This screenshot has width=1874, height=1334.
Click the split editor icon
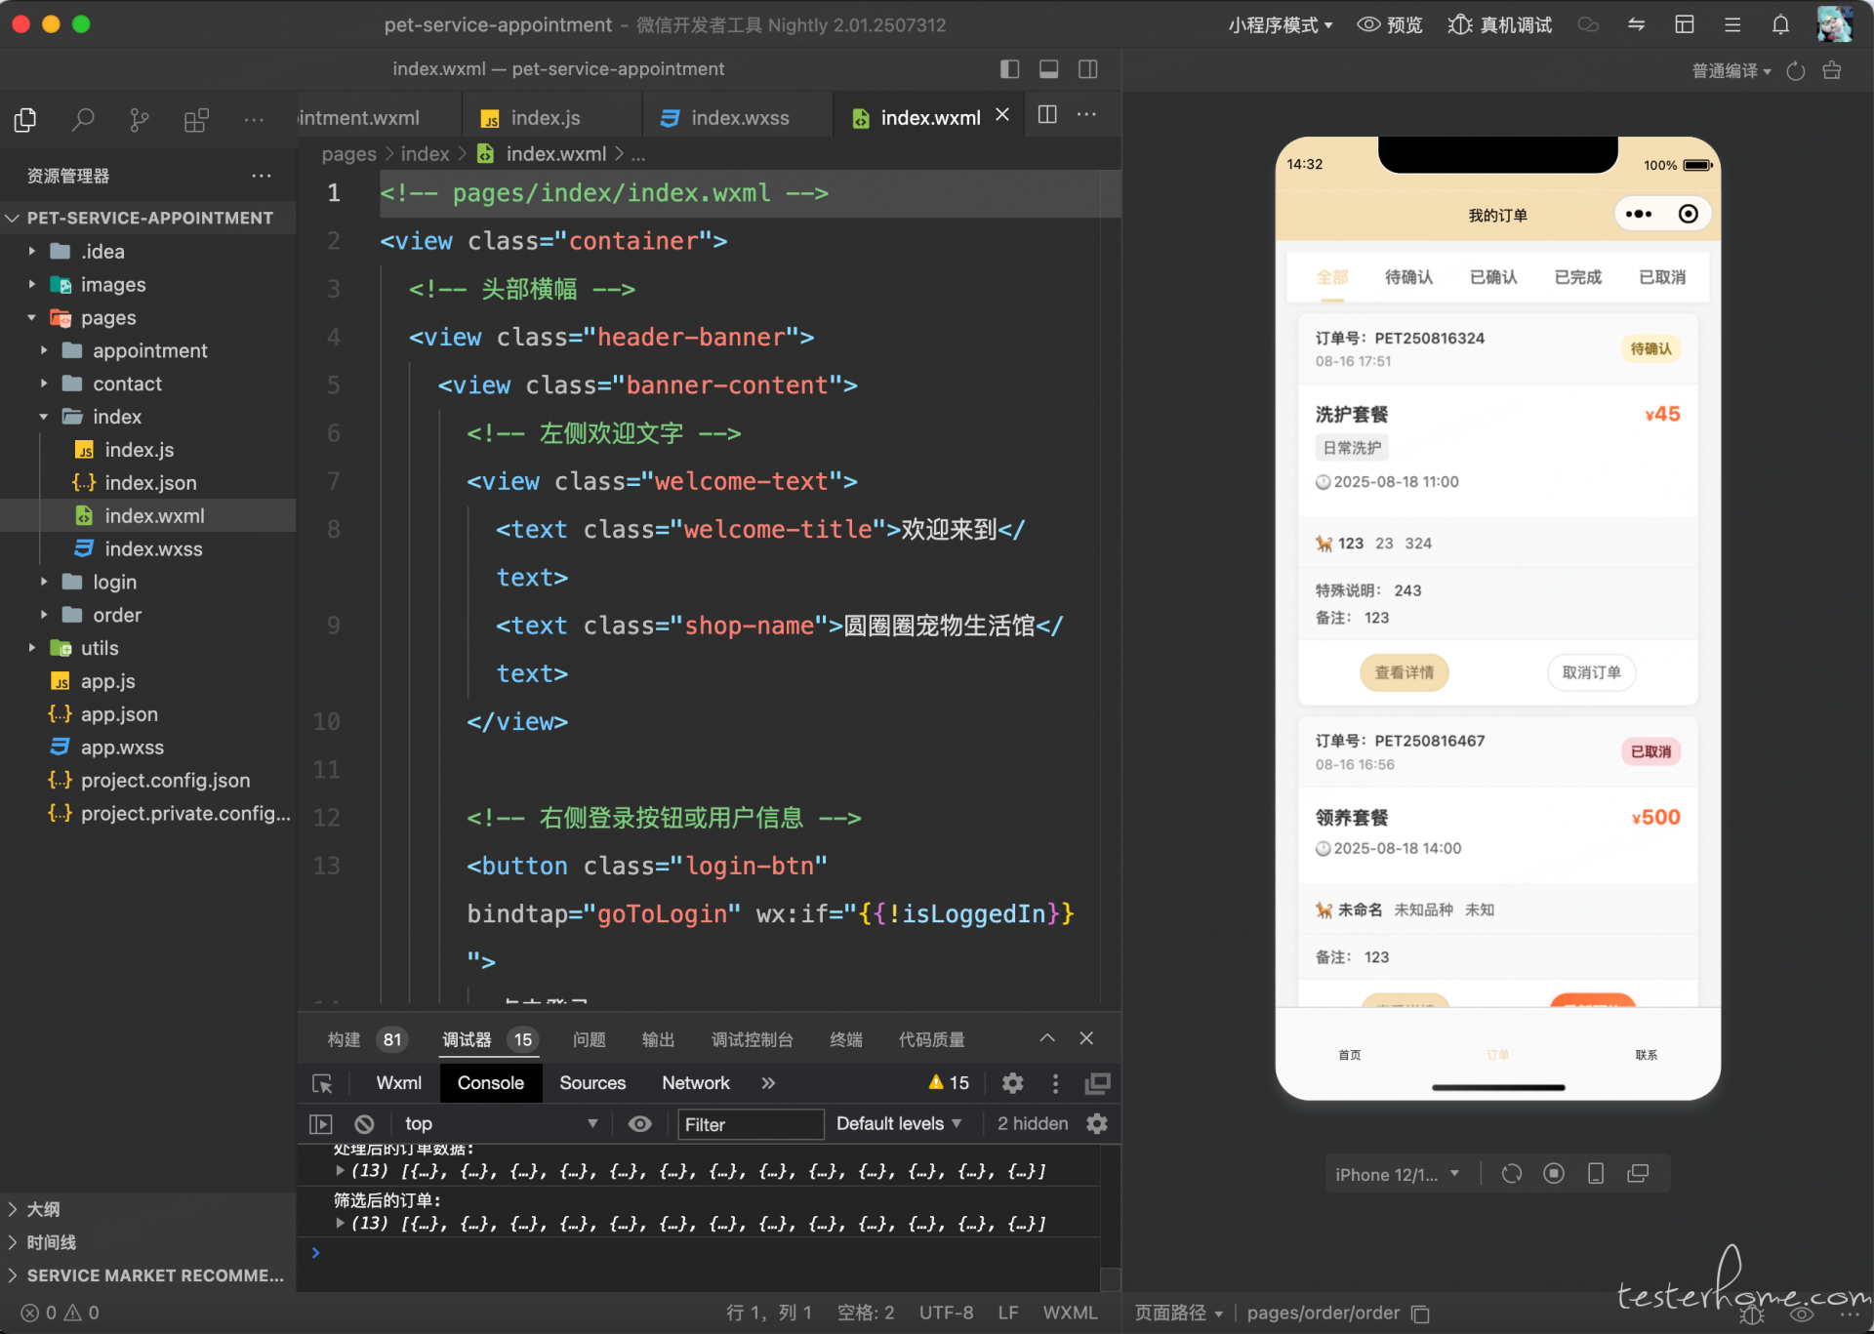click(1047, 115)
